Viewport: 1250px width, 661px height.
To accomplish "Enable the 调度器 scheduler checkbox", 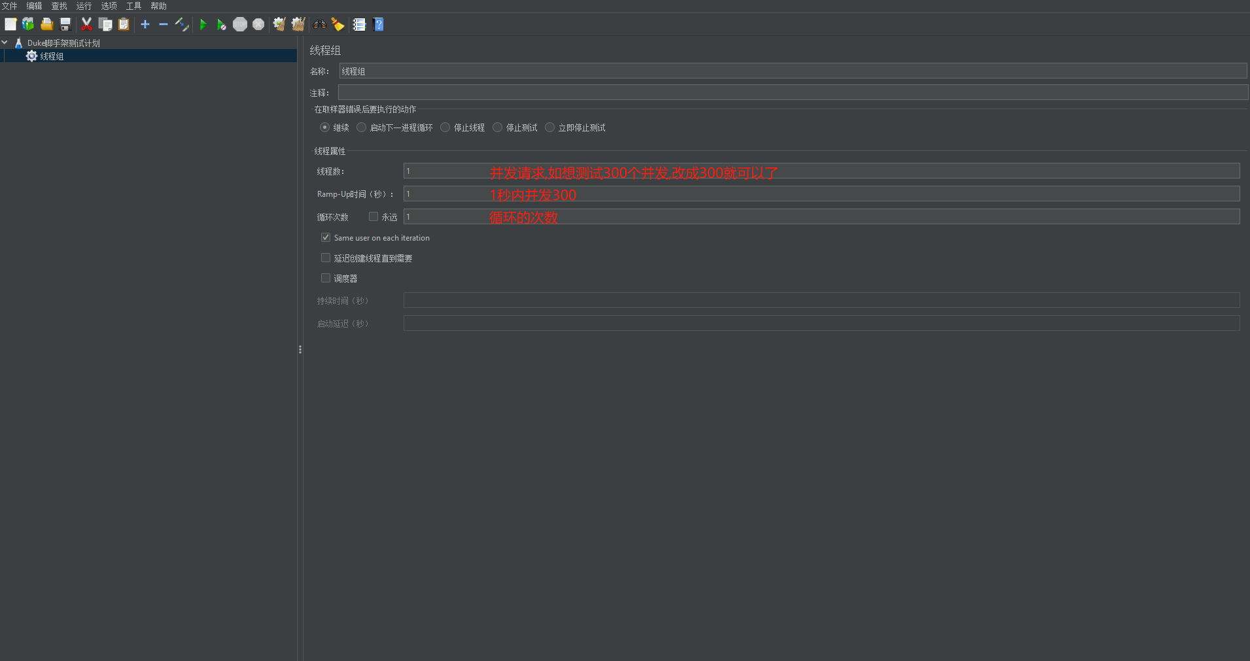I will click(x=326, y=278).
